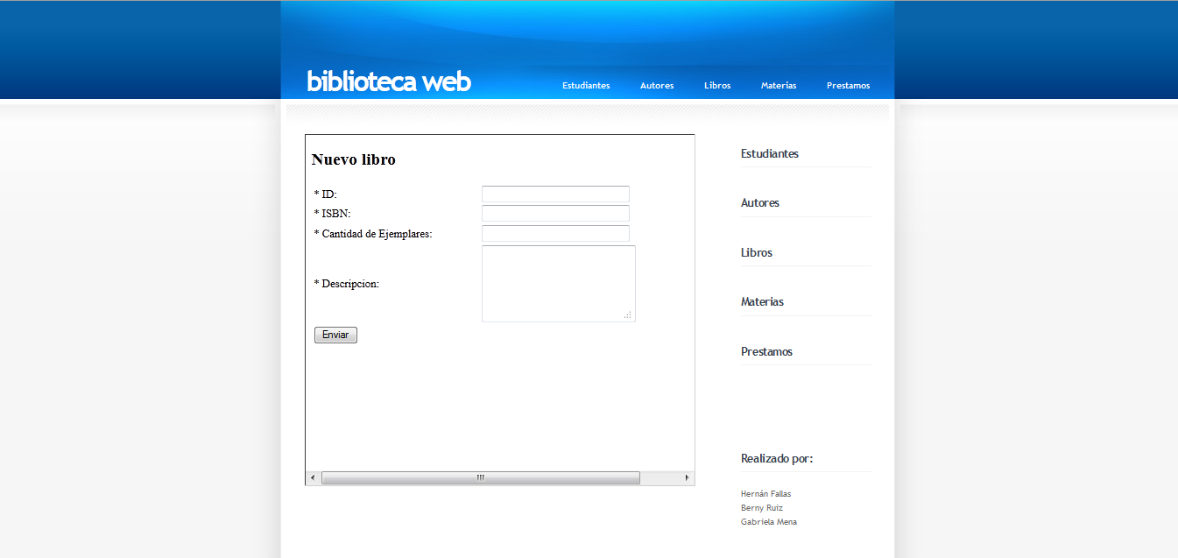Click the Estudiantes link in the top navigation
This screenshot has height=558, width=1178.
point(585,85)
